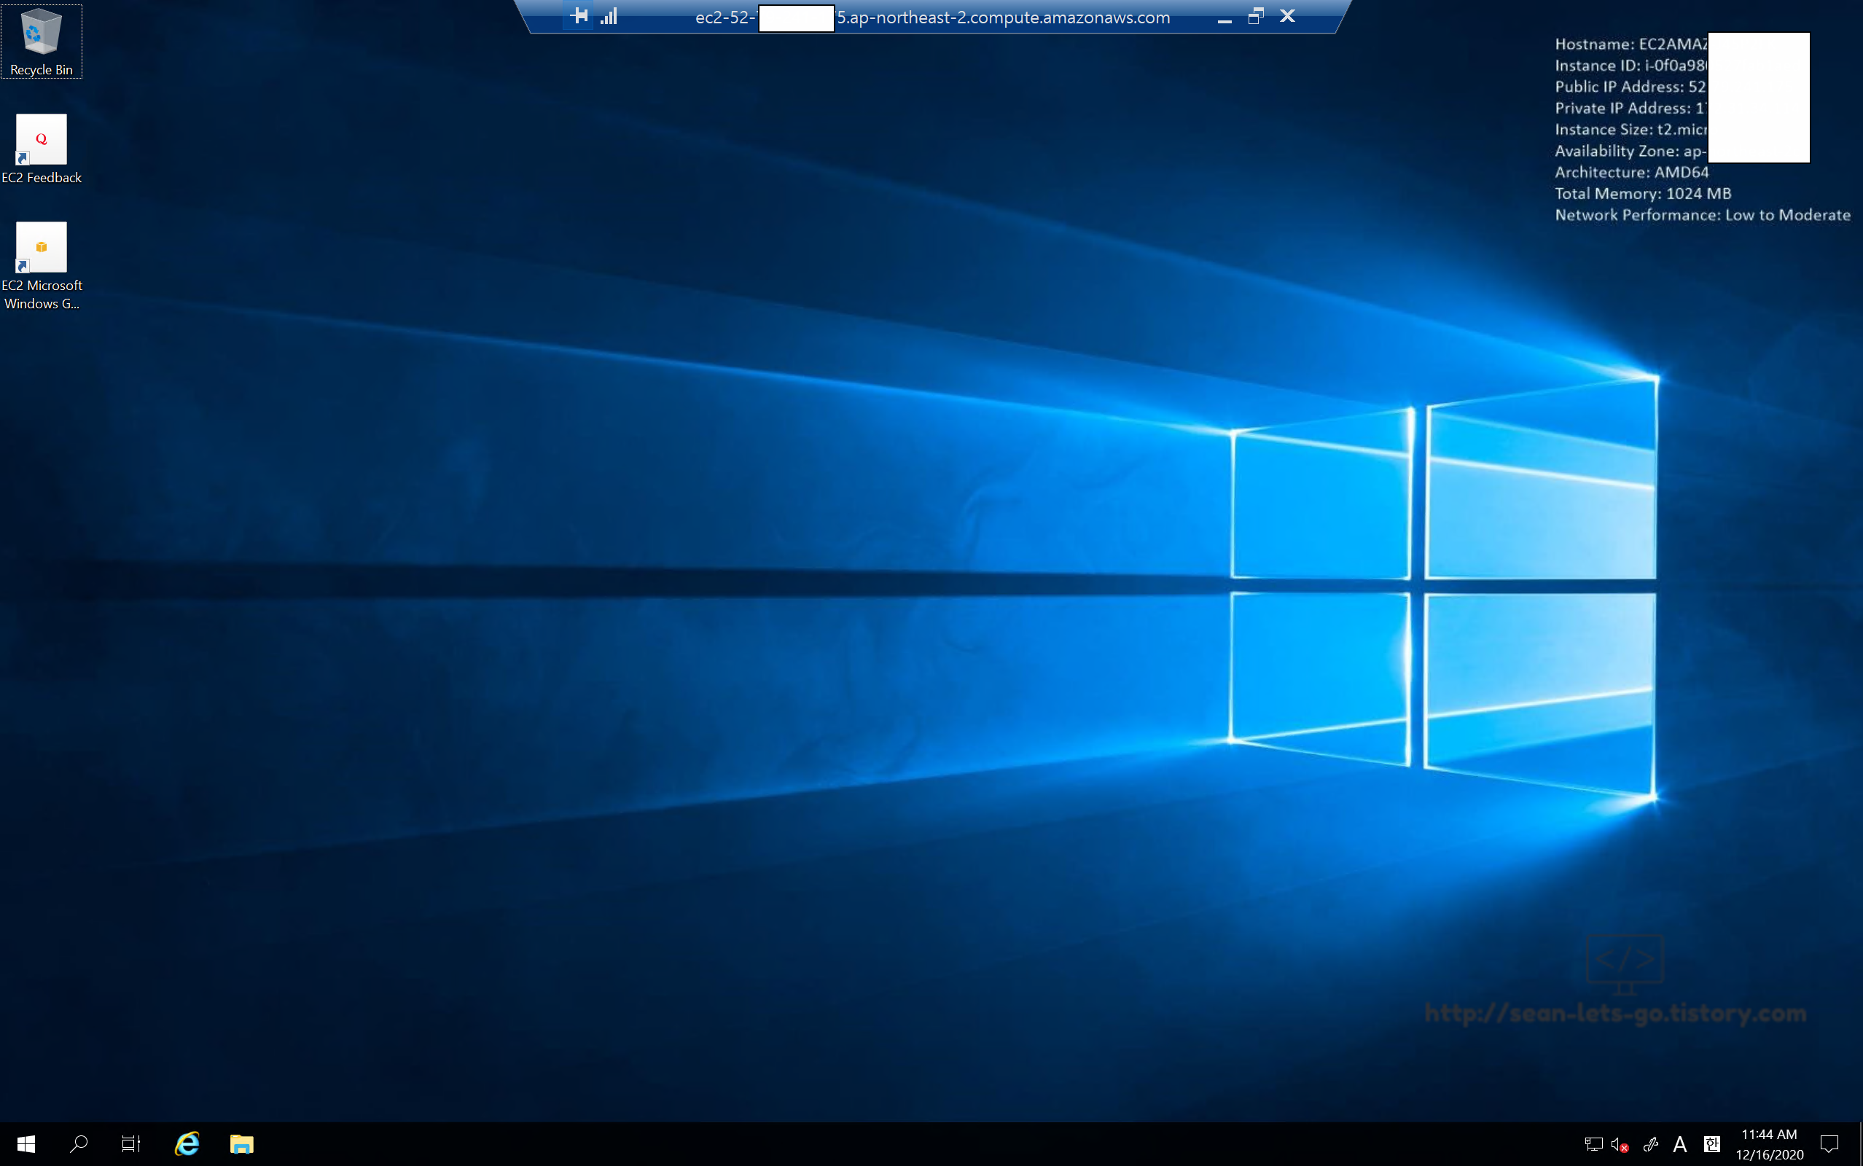Viewport: 1863px width, 1166px height.
Task: Show connection quality signal bars info
Action: click(x=609, y=16)
